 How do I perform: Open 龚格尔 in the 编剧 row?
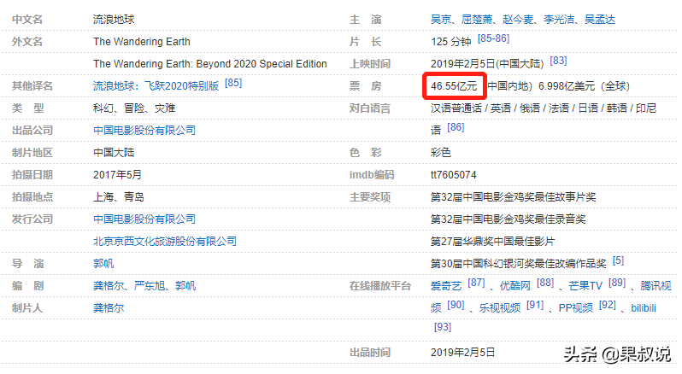click(109, 286)
